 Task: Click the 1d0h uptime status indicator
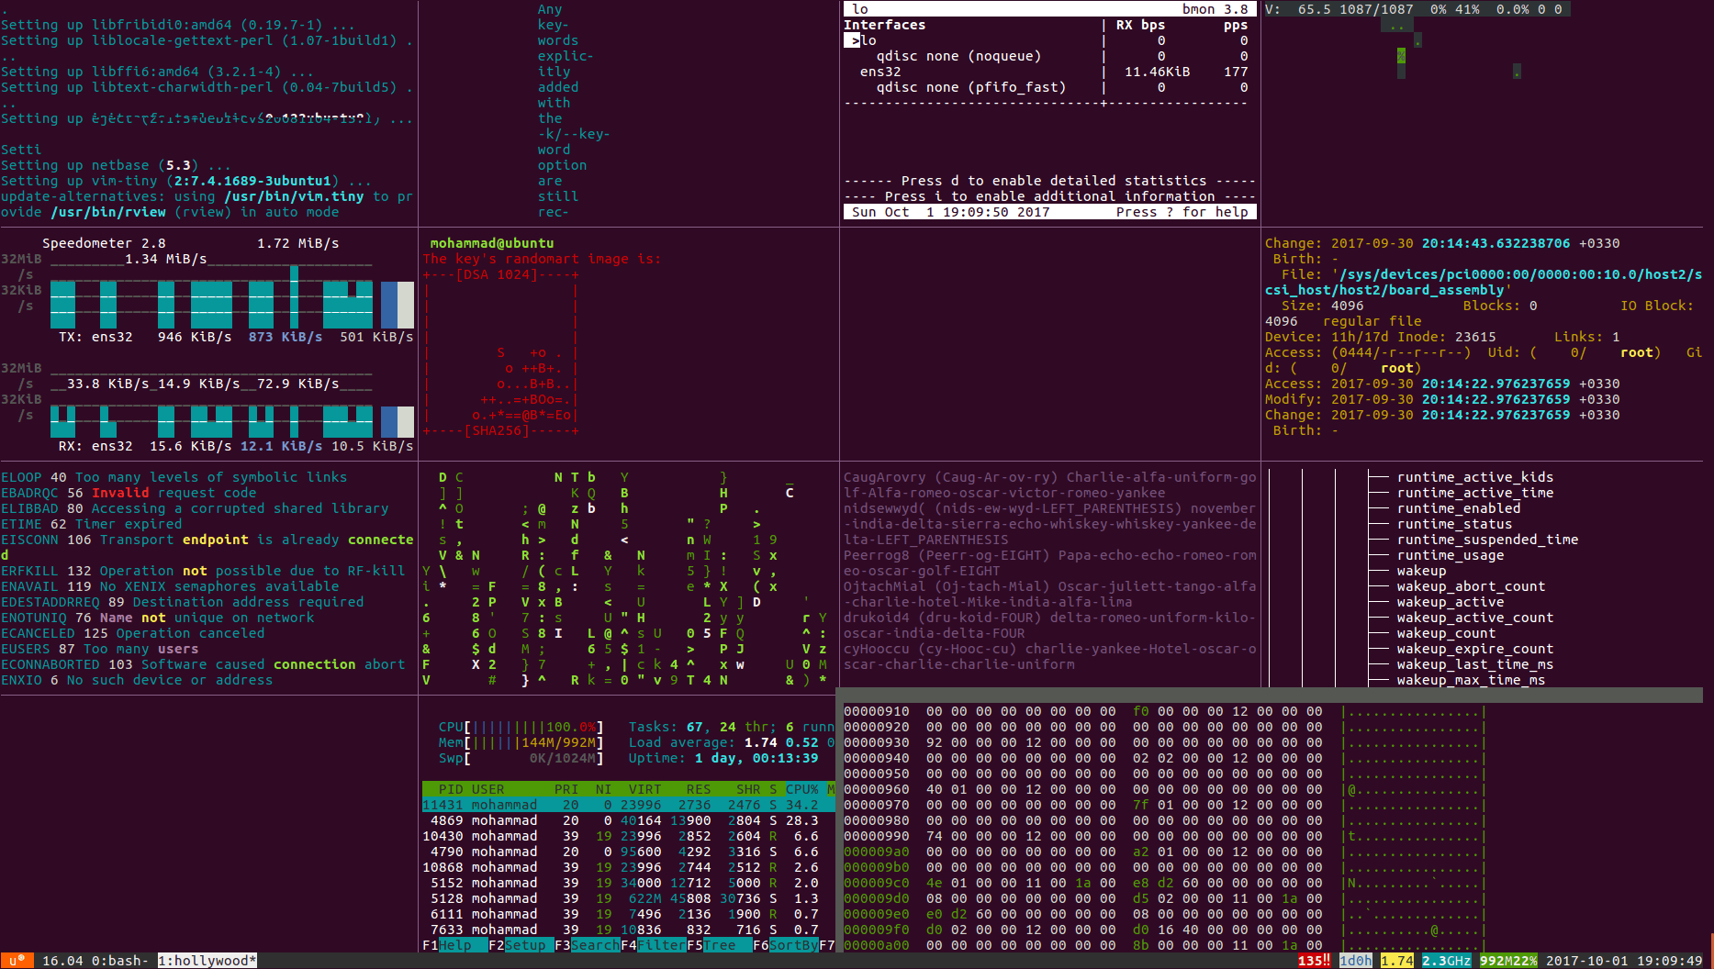[1355, 961]
